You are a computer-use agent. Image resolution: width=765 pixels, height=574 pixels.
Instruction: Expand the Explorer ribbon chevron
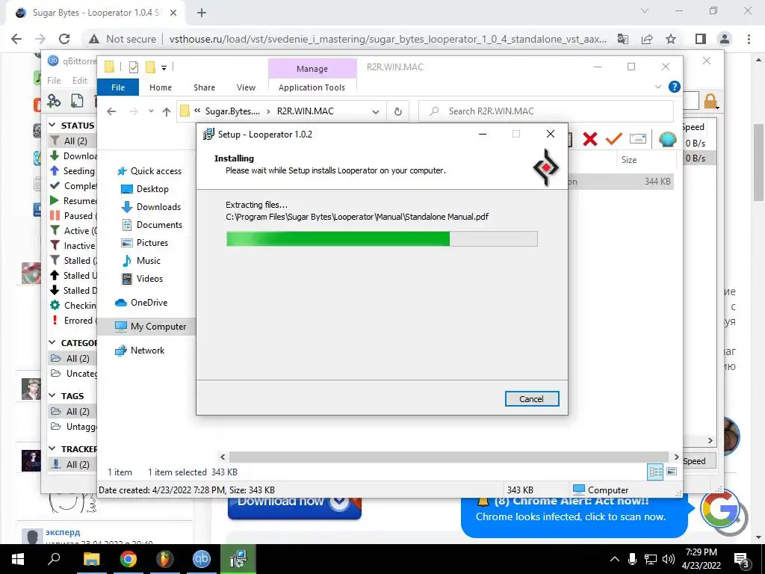pyautogui.click(x=657, y=87)
